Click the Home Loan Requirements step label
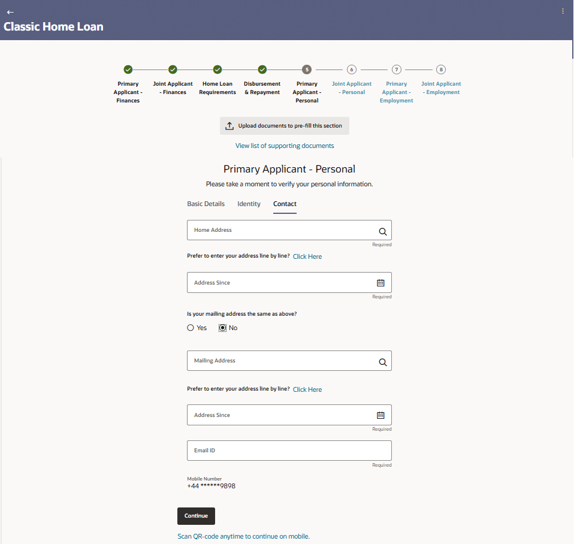Image resolution: width=574 pixels, height=544 pixels. coord(217,88)
